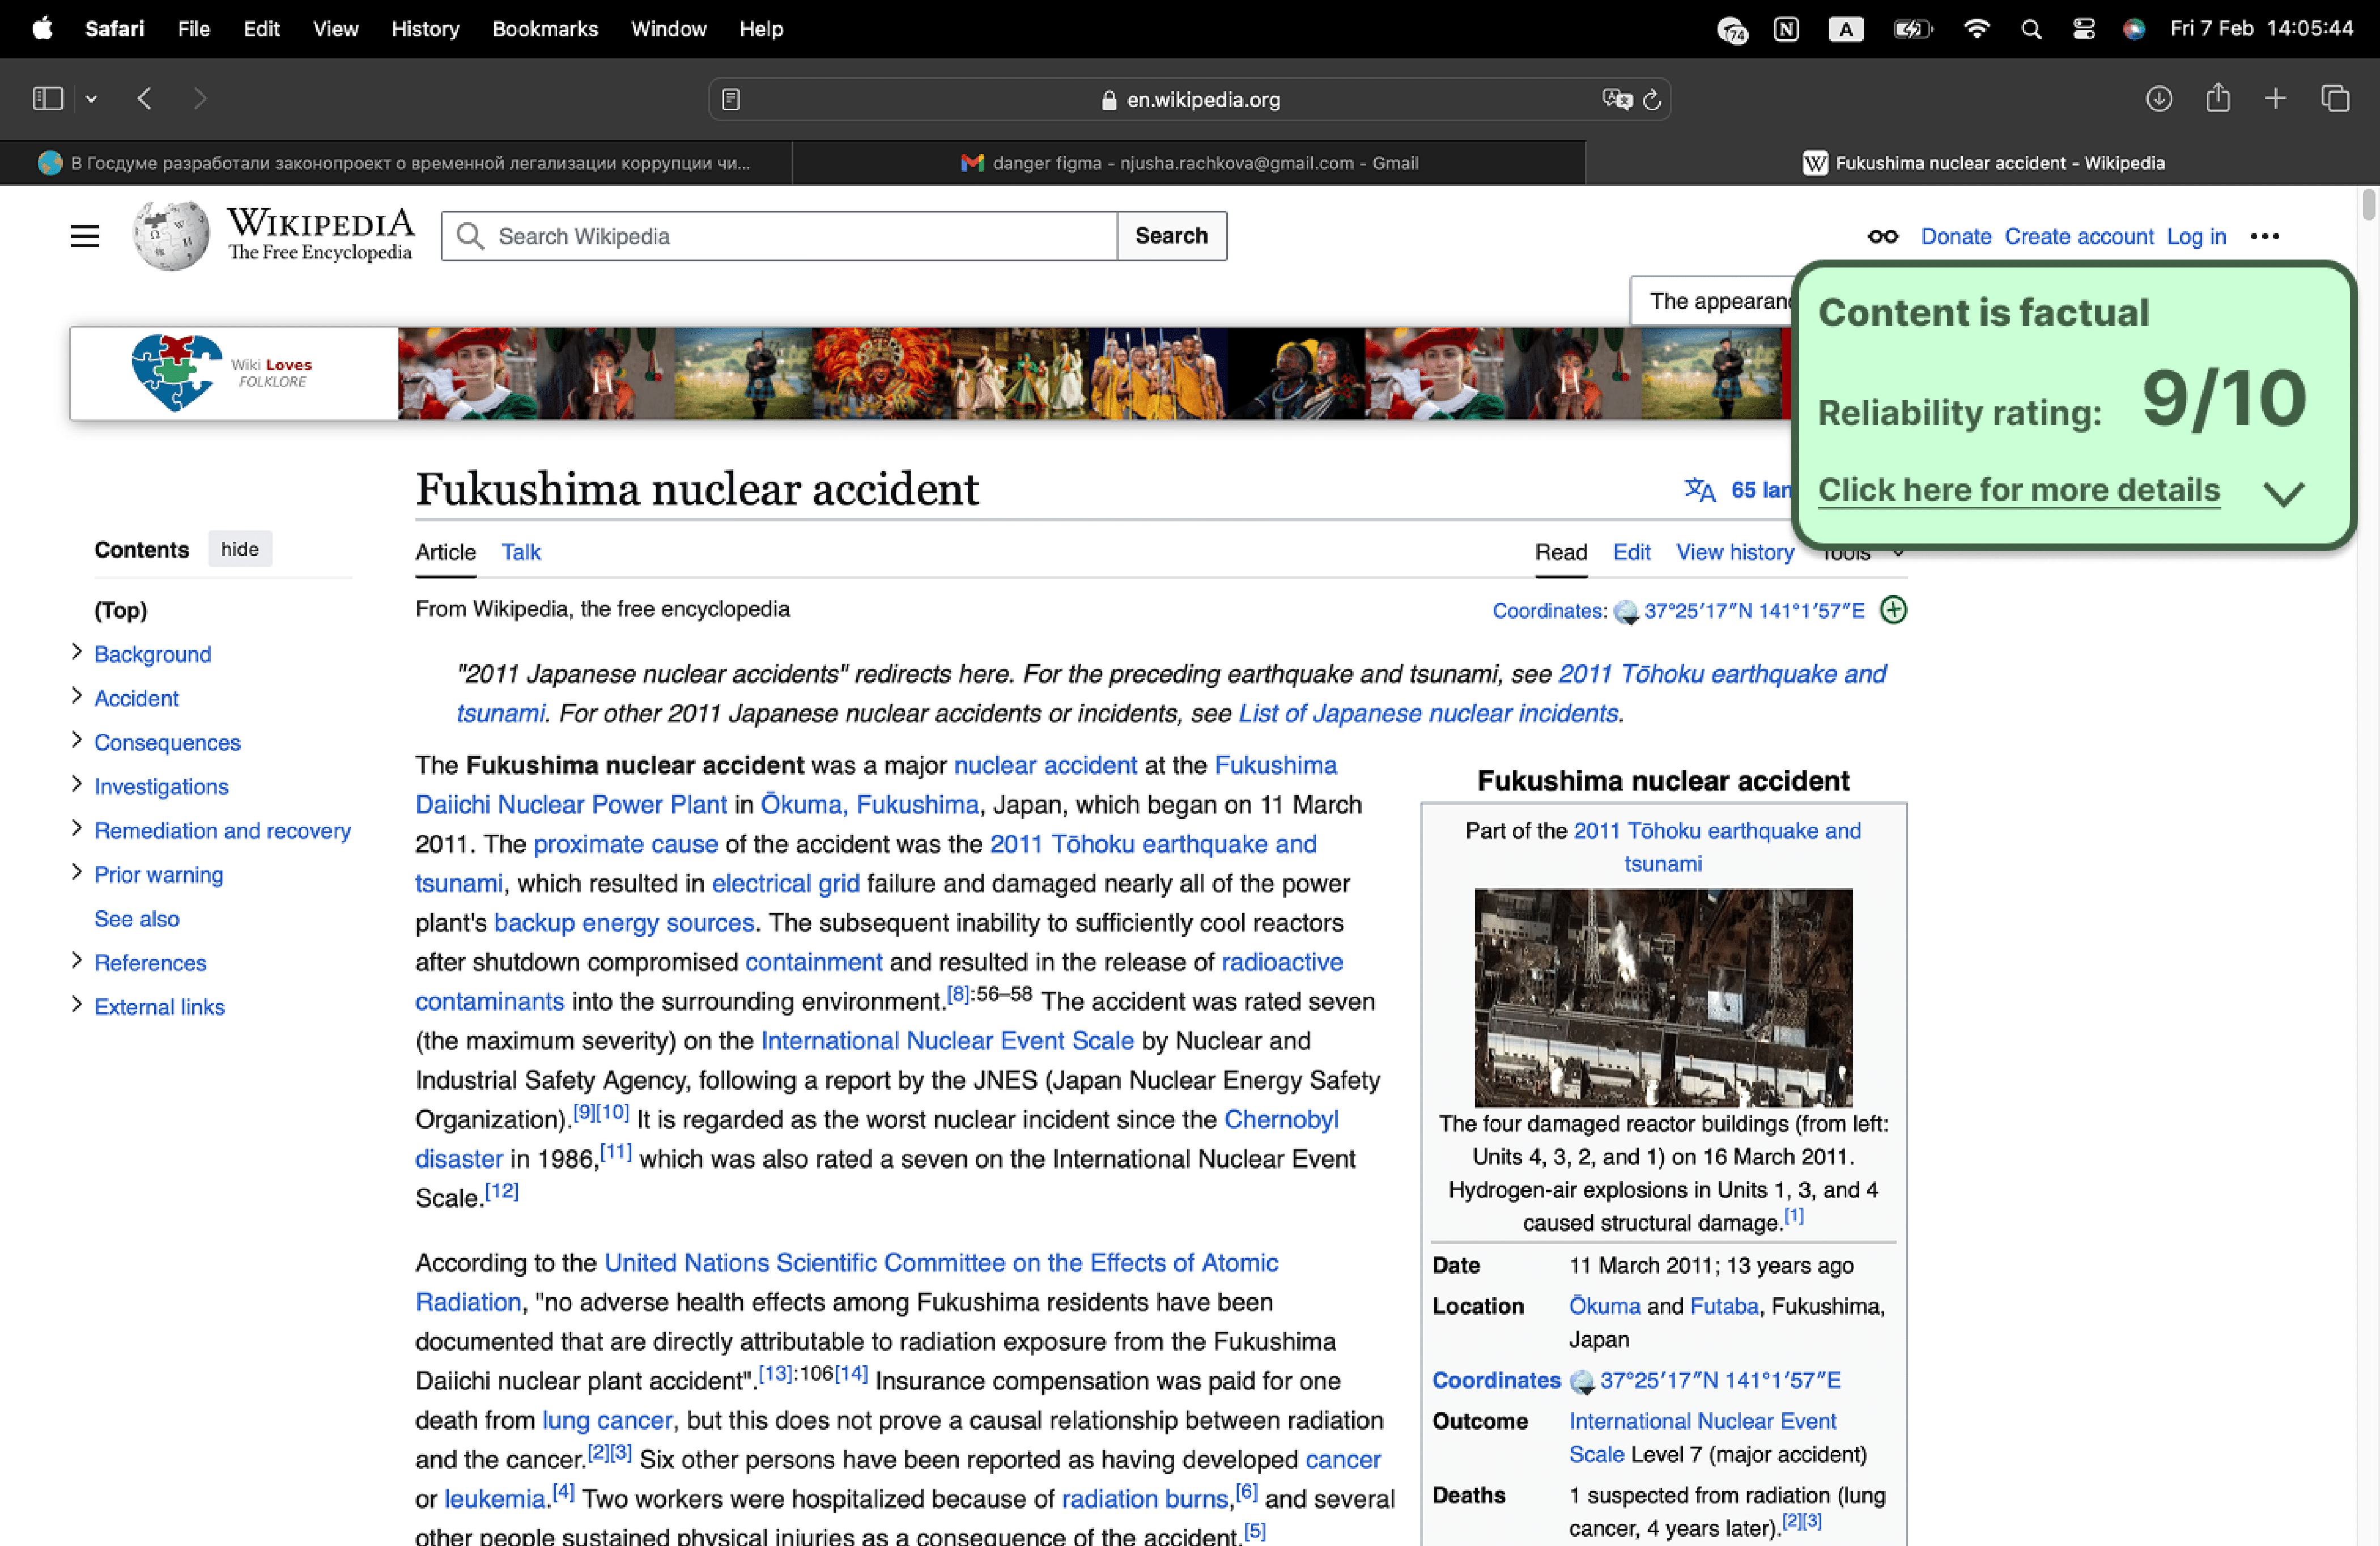2380x1546 pixels.
Task: Click the Reader view icon in address bar
Action: click(x=731, y=99)
